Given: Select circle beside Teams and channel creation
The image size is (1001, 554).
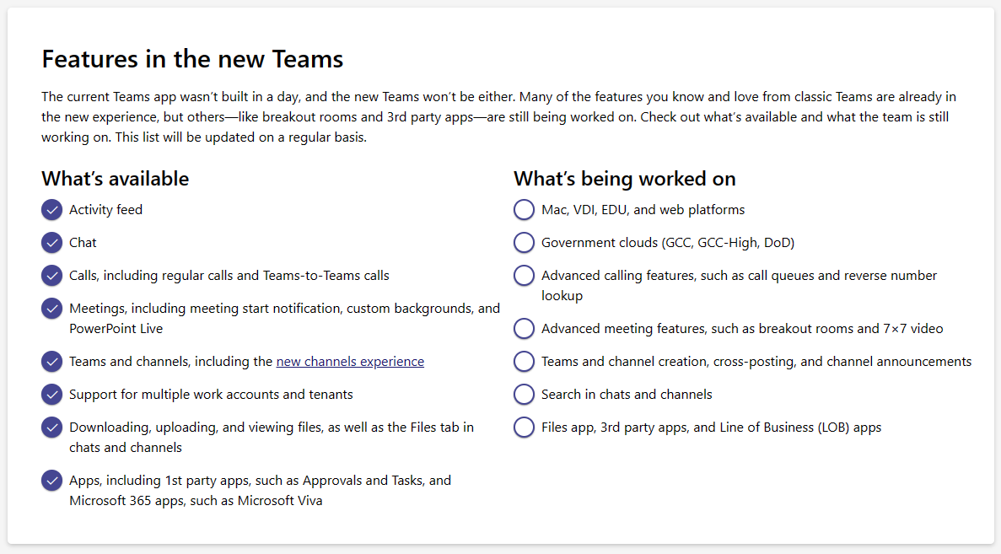Looking at the screenshot, I should click(x=524, y=361).
